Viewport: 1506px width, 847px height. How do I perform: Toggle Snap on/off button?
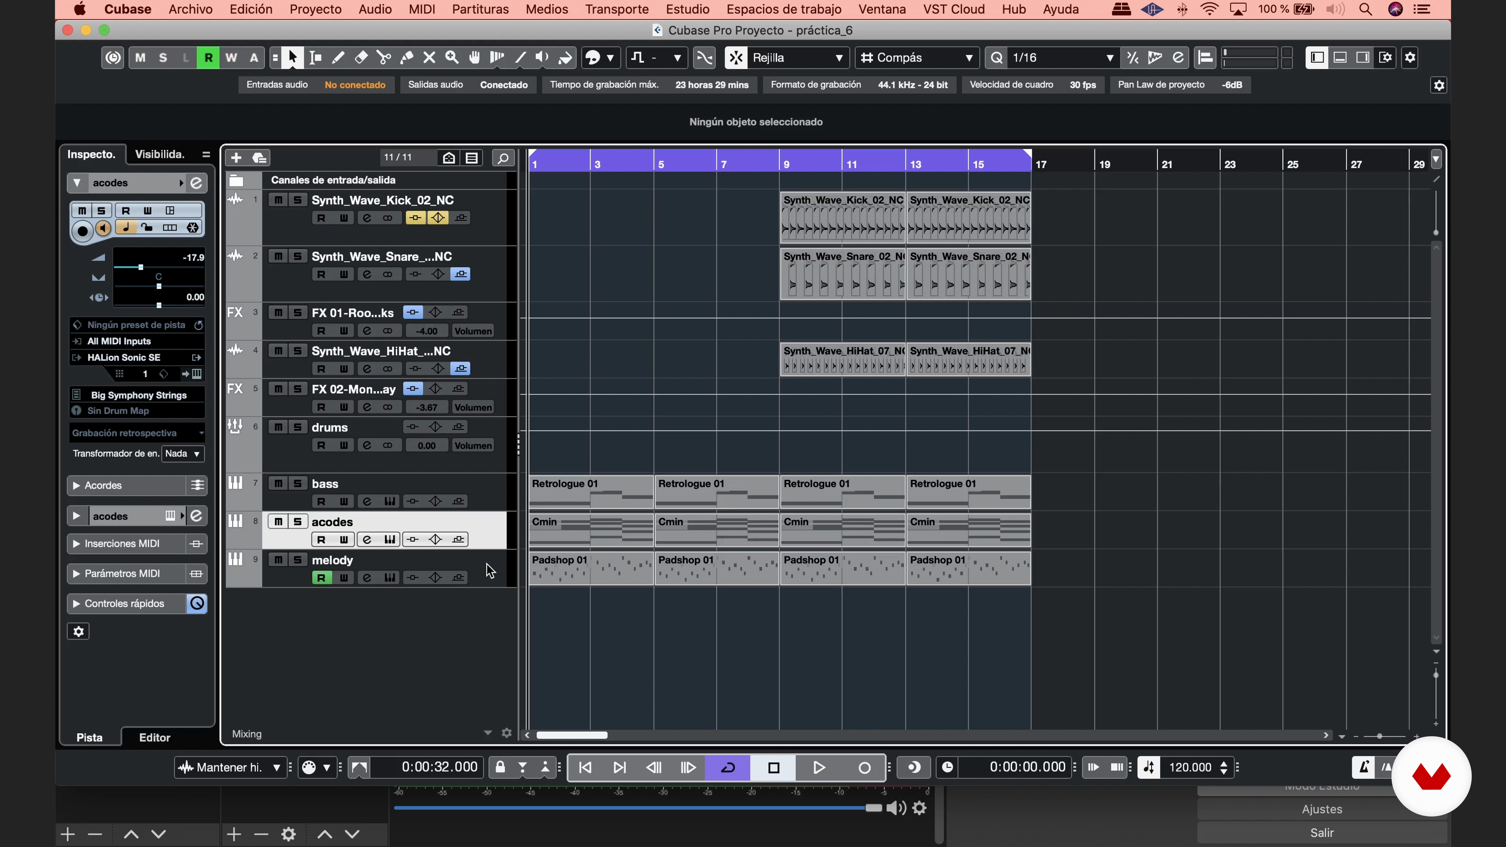click(736, 57)
